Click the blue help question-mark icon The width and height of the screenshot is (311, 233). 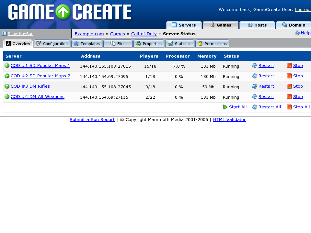297,33
